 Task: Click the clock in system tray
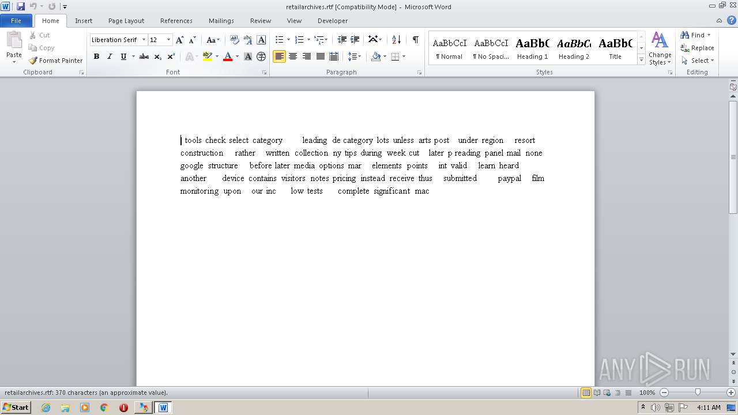click(709, 408)
